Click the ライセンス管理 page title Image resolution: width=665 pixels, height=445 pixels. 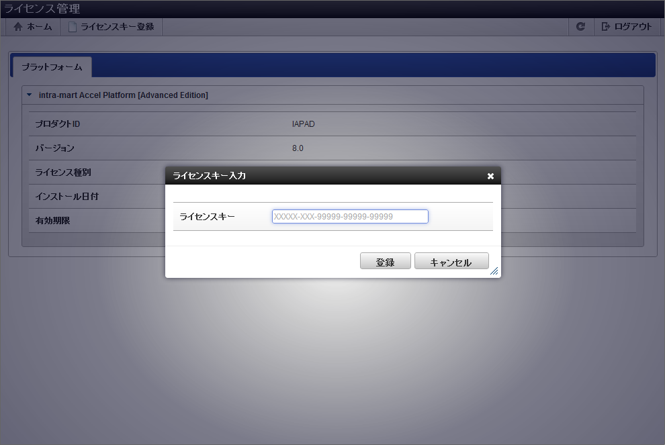point(42,9)
